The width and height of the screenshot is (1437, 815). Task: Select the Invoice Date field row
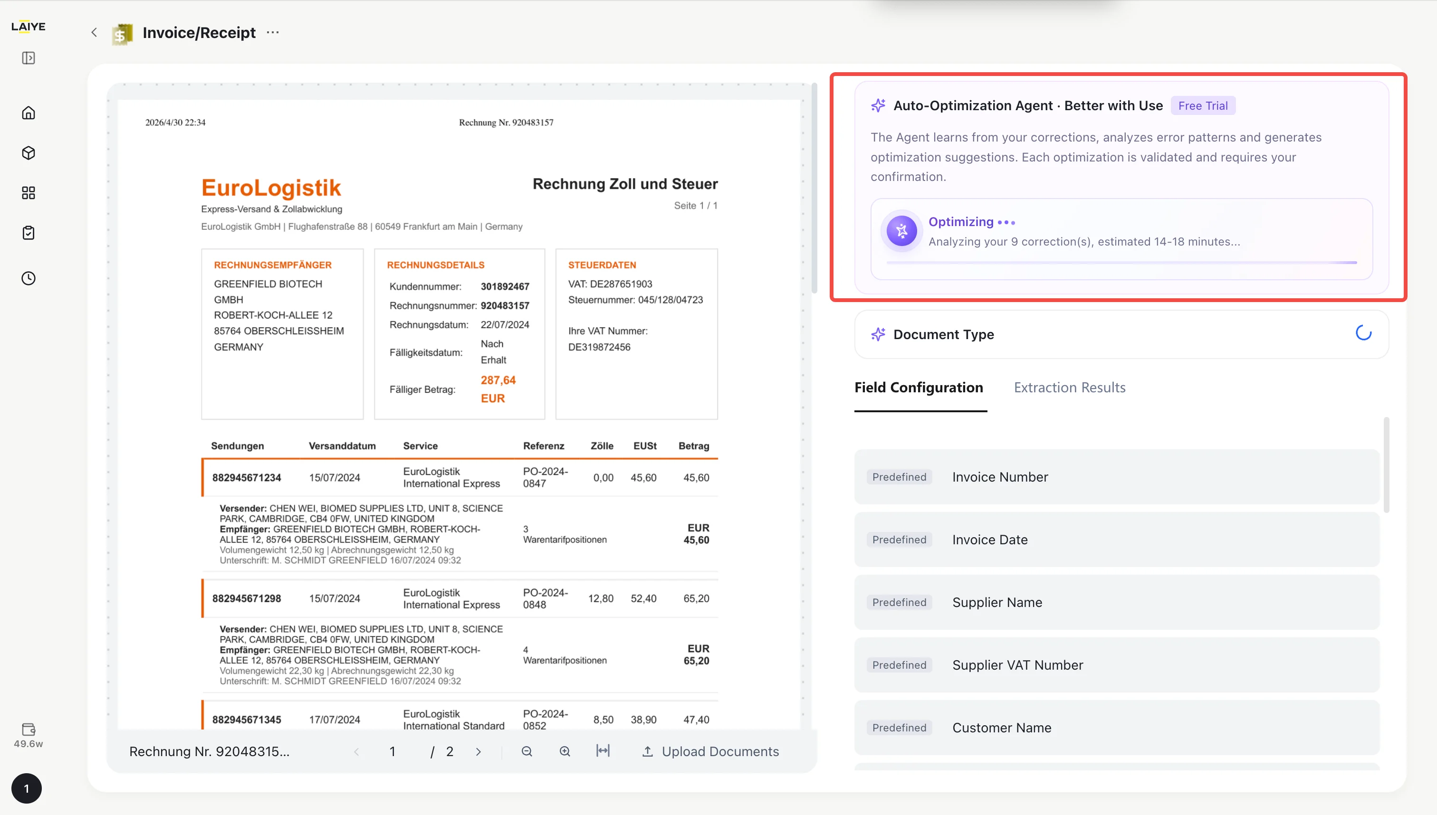pyautogui.click(x=1117, y=540)
